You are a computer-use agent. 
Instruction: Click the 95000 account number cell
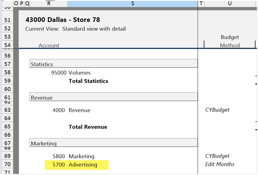56,73
